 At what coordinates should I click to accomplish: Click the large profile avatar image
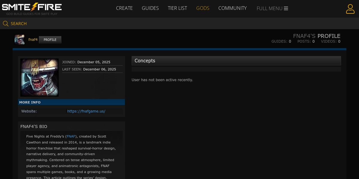[x=39, y=78]
